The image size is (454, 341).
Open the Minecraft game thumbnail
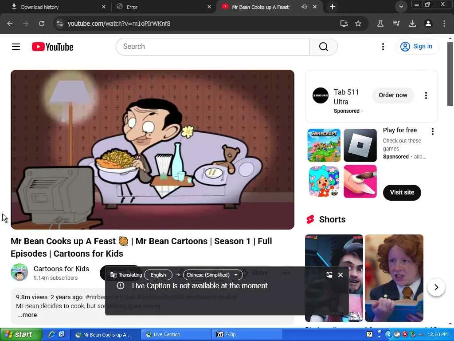tap(324, 145)
